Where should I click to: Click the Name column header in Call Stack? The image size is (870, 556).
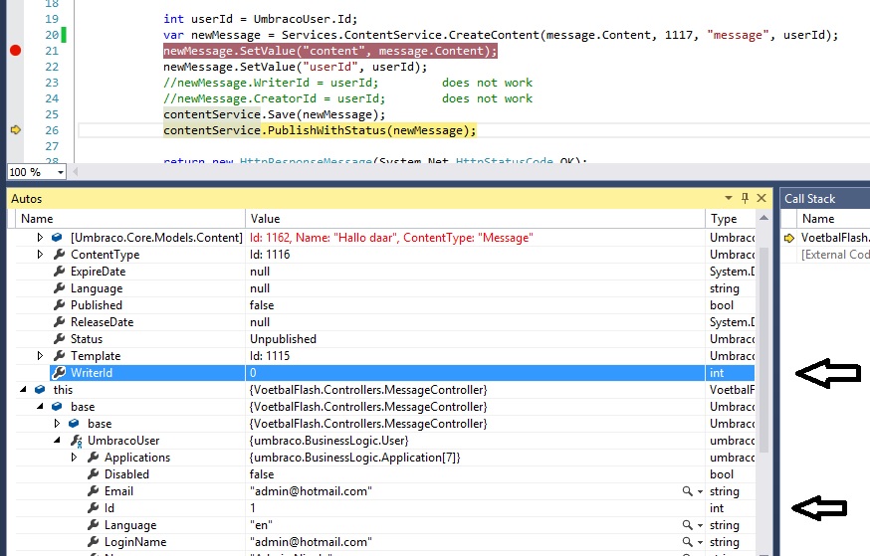pyautogui.click(x=835, y=219)
